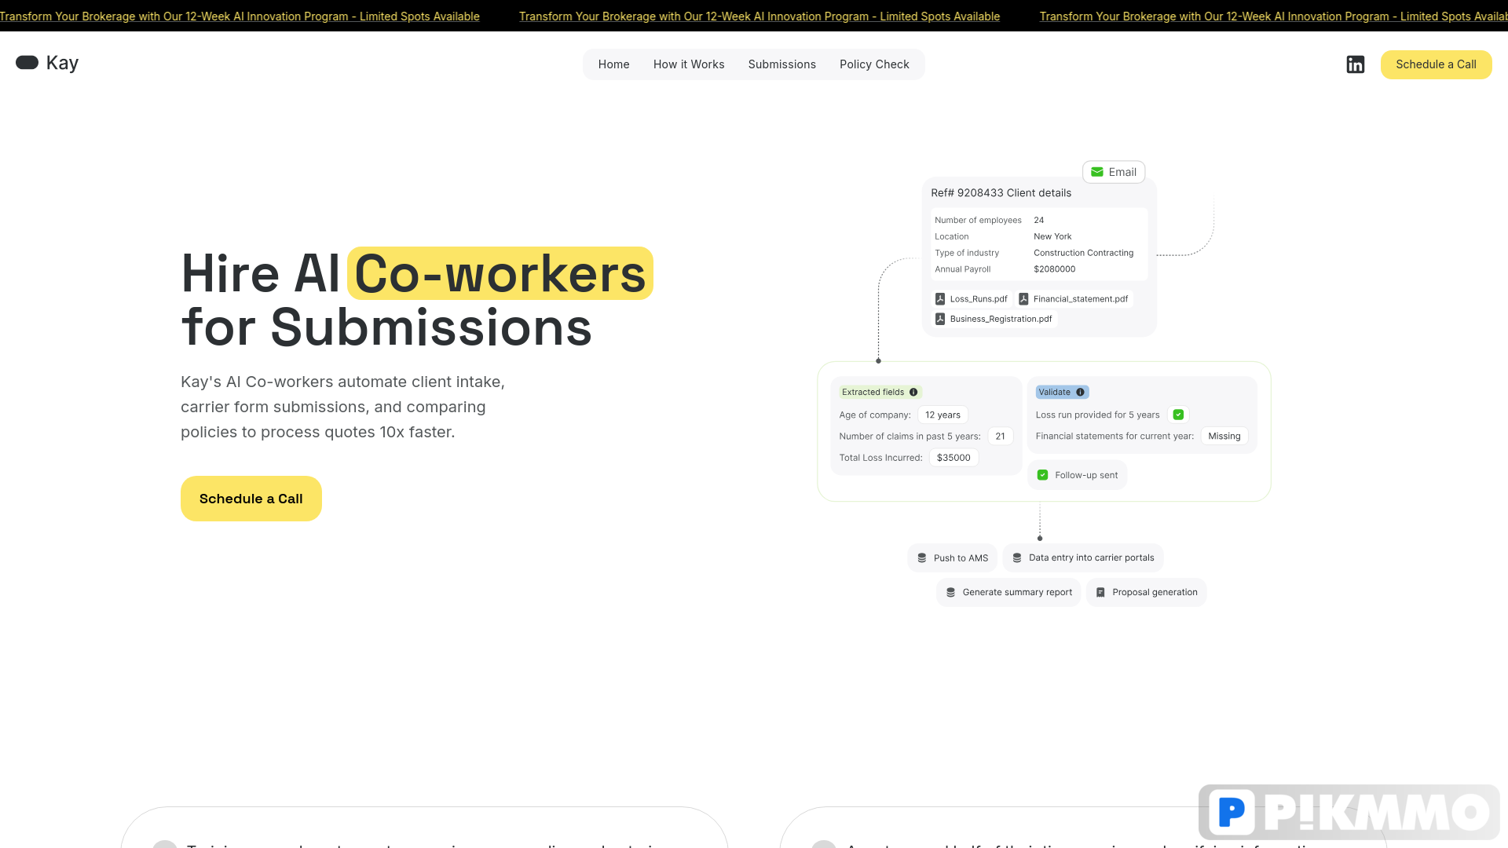
Task: Click the Financial_statement.pdf file name
Action: (x=1081, y=299)
